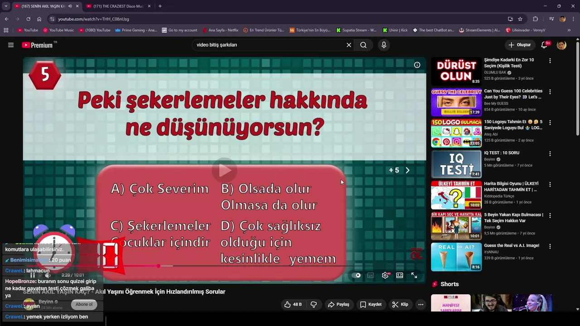Open Chrome three-dot main menu
Screen dimensions: 580x326
tap(574, 19)
